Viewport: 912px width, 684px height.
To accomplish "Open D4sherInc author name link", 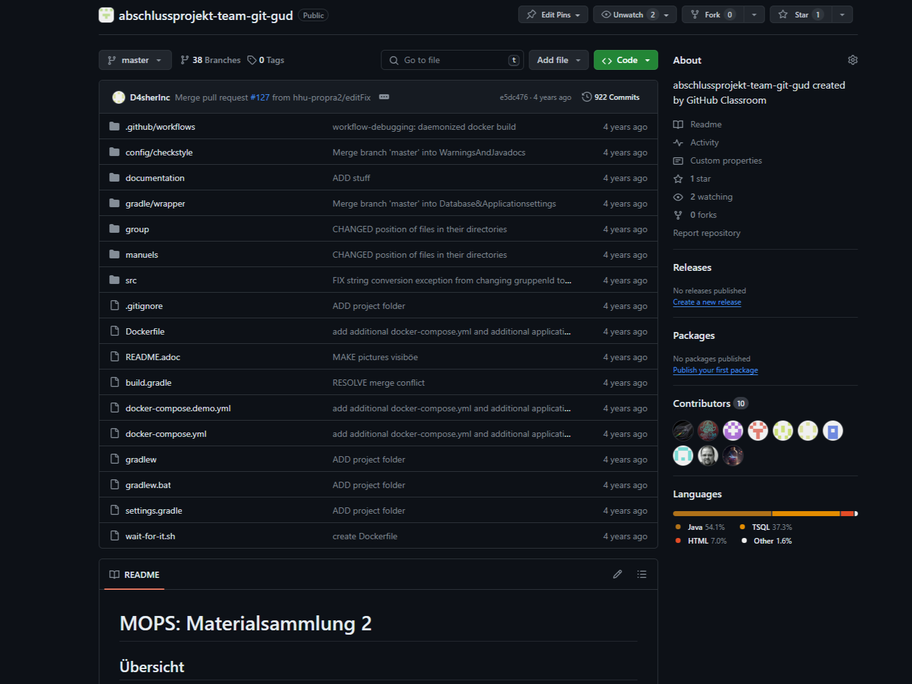I will [150, 97].
